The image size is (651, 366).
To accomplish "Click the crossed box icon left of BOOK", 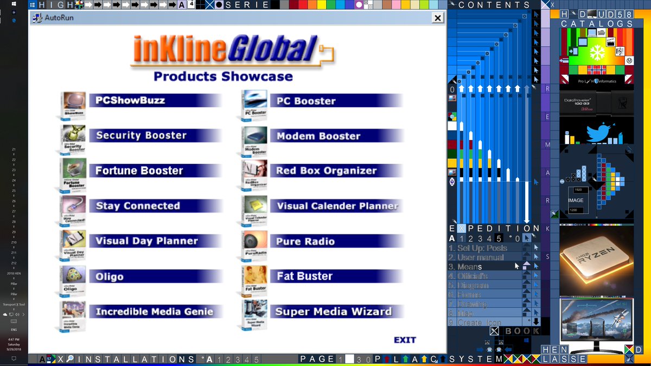I will pos(494,331).
